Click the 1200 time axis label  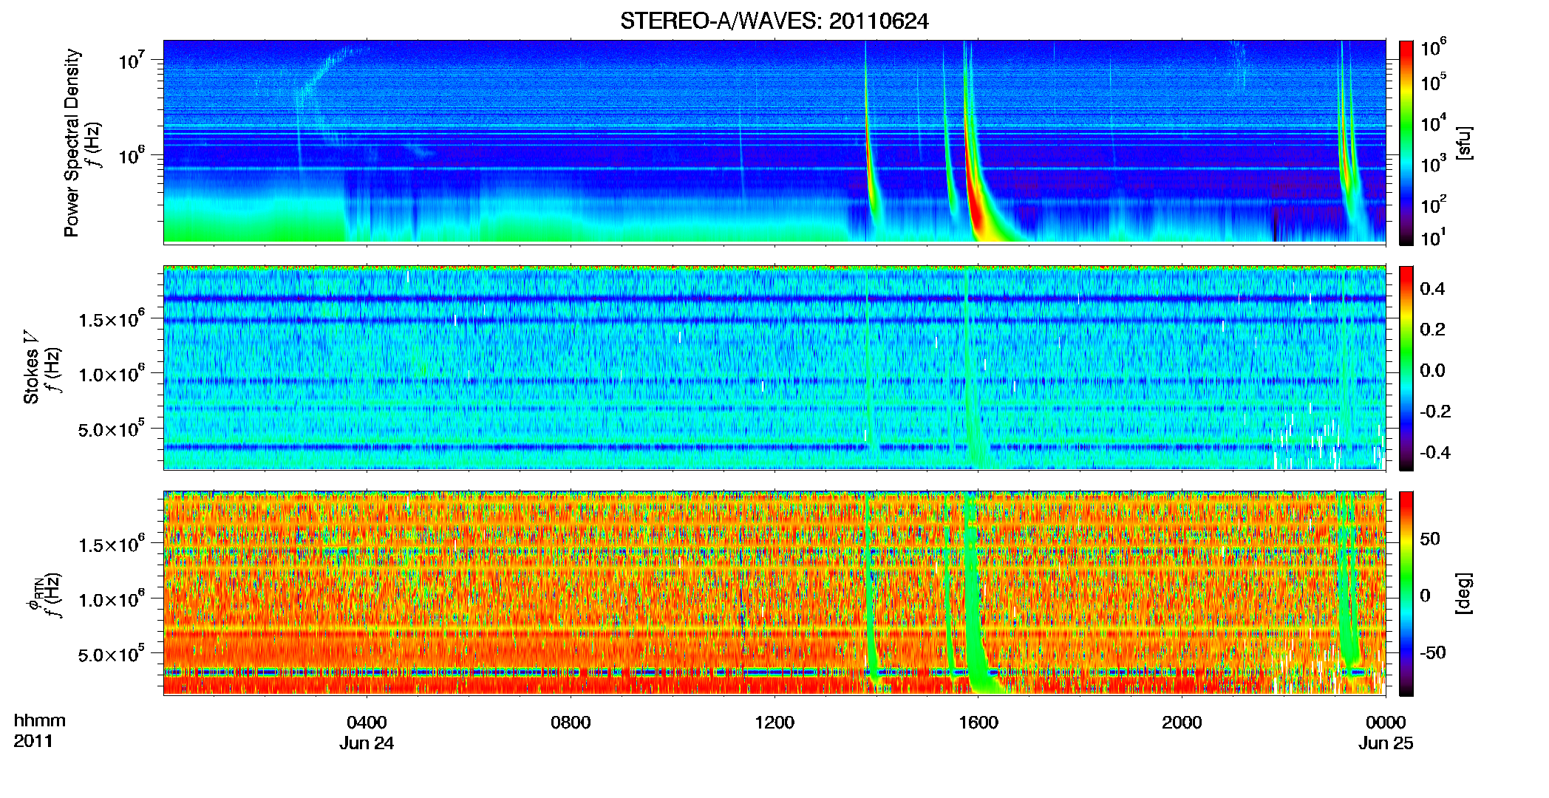(x=774, y=722)
